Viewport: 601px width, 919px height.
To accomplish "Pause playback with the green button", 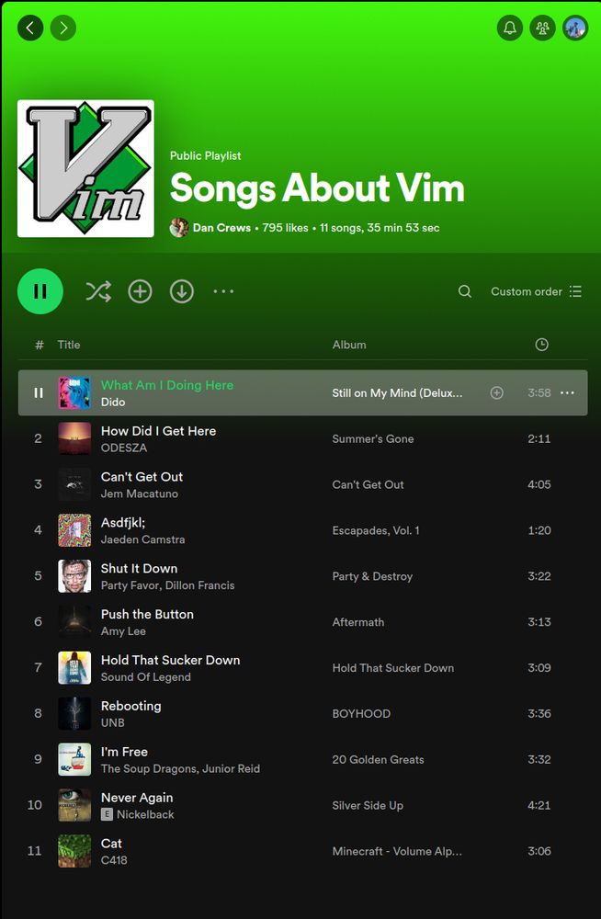I will point(40,291).
